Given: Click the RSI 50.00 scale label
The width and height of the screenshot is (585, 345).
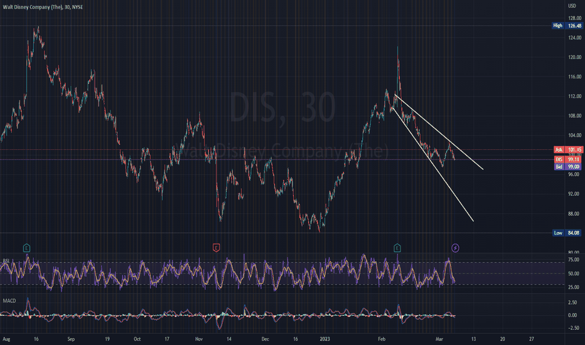Looking at the screenshot, I should [574, 273].
